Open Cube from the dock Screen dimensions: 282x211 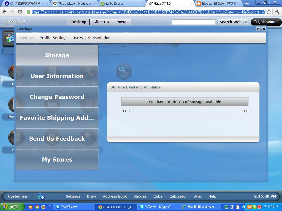tap(158, 196)
